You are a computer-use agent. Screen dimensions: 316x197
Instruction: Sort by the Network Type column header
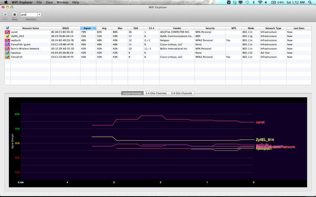[273, 28]
